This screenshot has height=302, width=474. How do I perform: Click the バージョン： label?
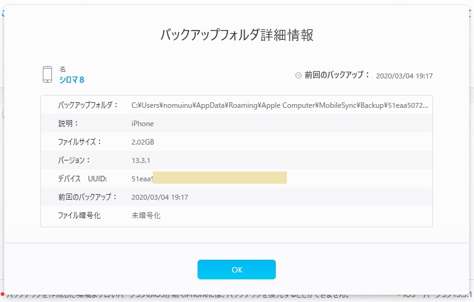[74, 160]
